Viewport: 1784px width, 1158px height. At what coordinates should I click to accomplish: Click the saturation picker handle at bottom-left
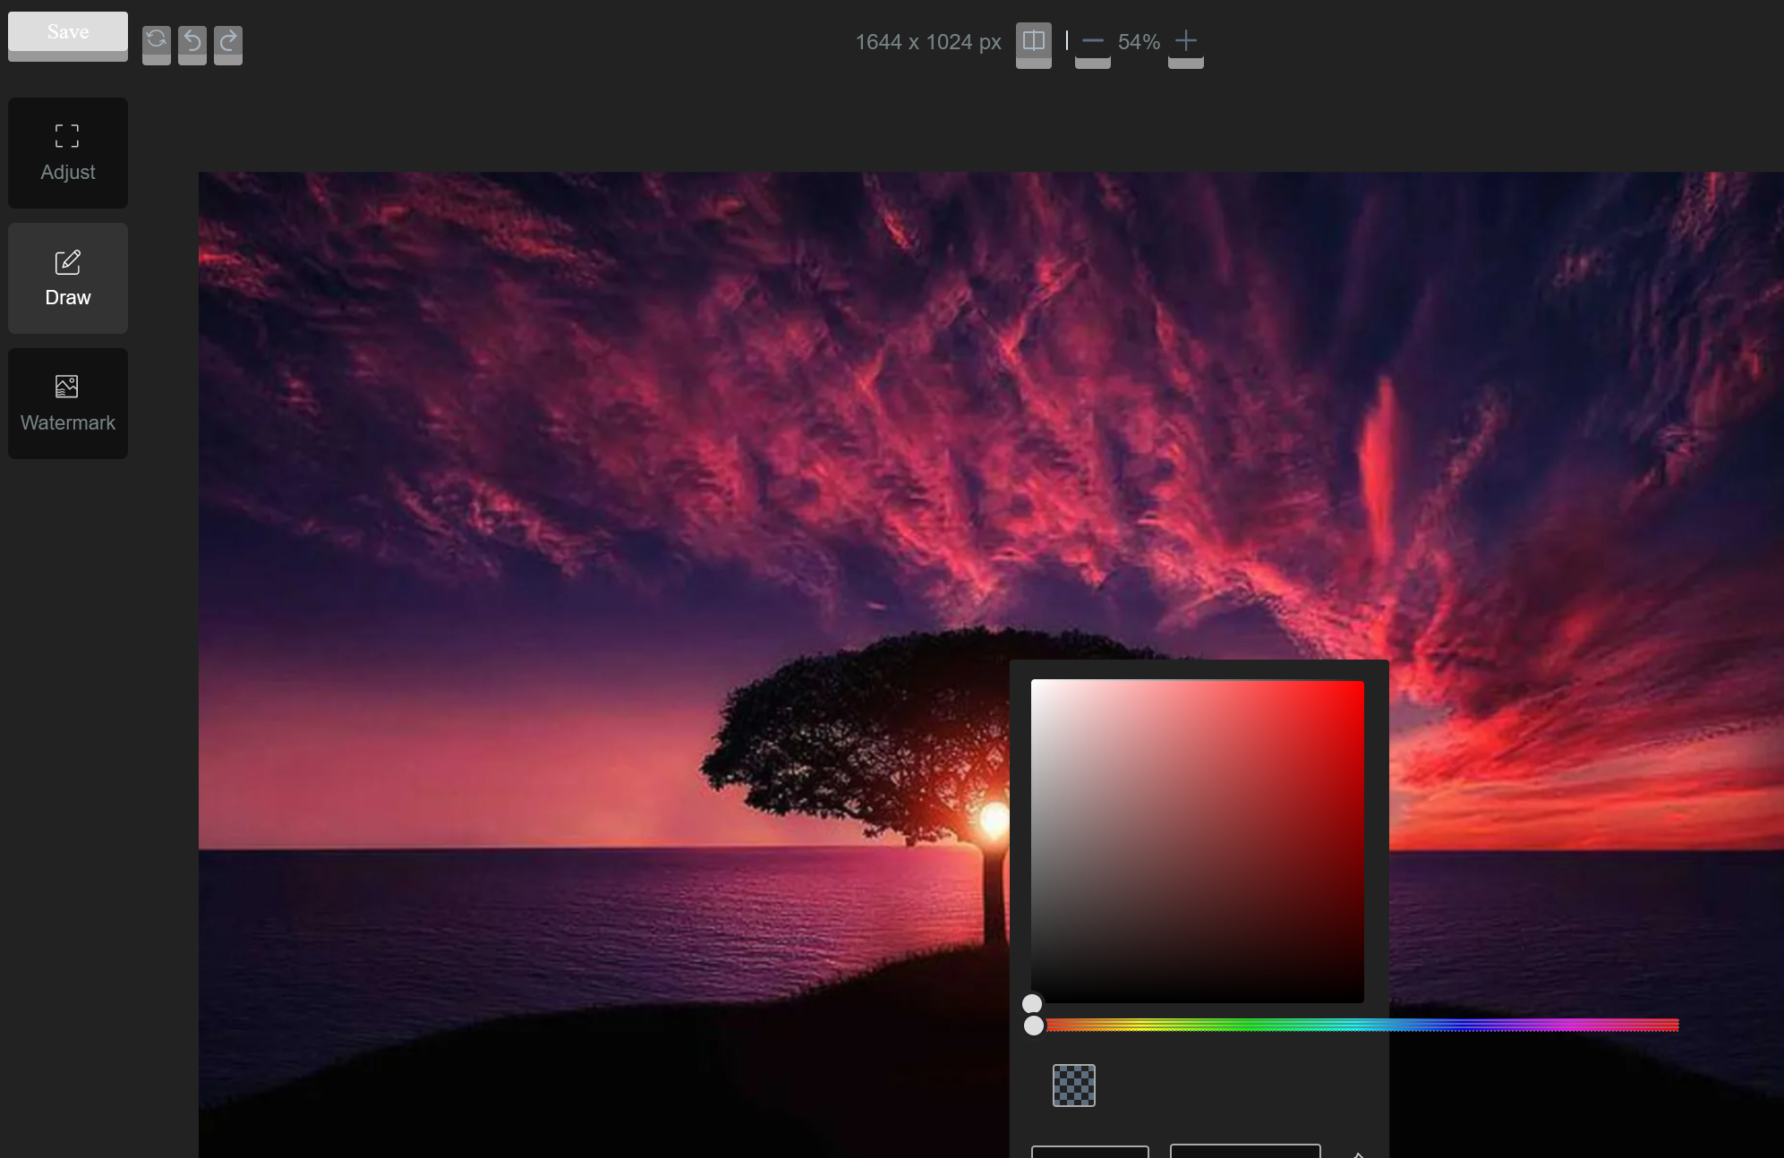pos(1032,1004)
